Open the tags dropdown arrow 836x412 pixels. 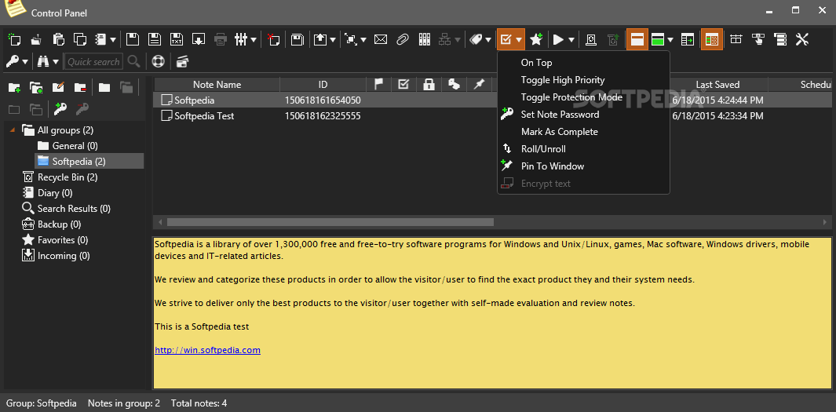point(487,39)
